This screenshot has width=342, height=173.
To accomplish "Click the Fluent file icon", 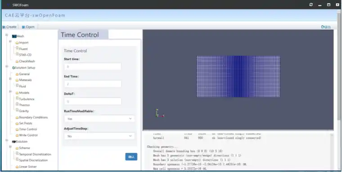I will point(17,49).
